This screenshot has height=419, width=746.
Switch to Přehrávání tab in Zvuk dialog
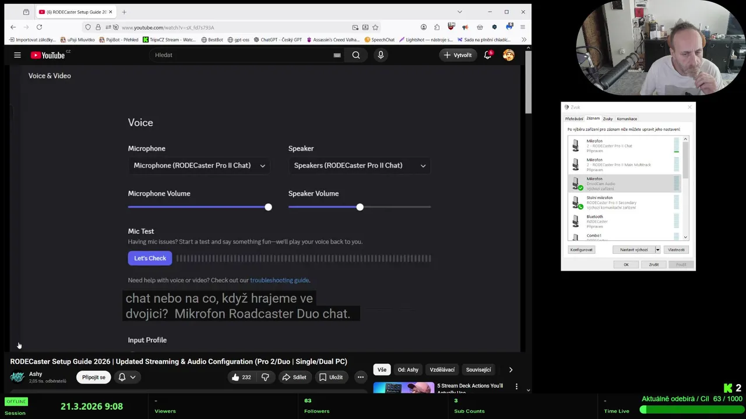(574, 119)
